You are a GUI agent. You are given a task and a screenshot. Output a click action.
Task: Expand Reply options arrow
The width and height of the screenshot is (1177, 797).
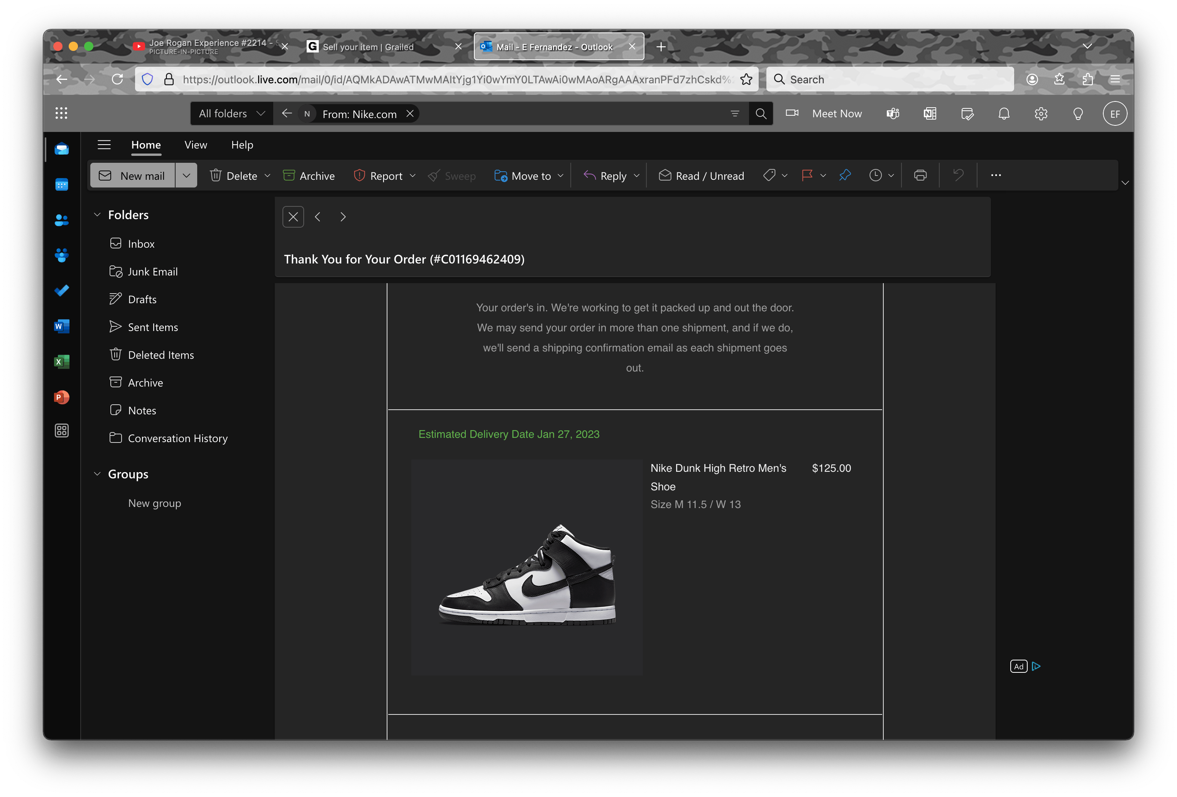pos(637,176)
